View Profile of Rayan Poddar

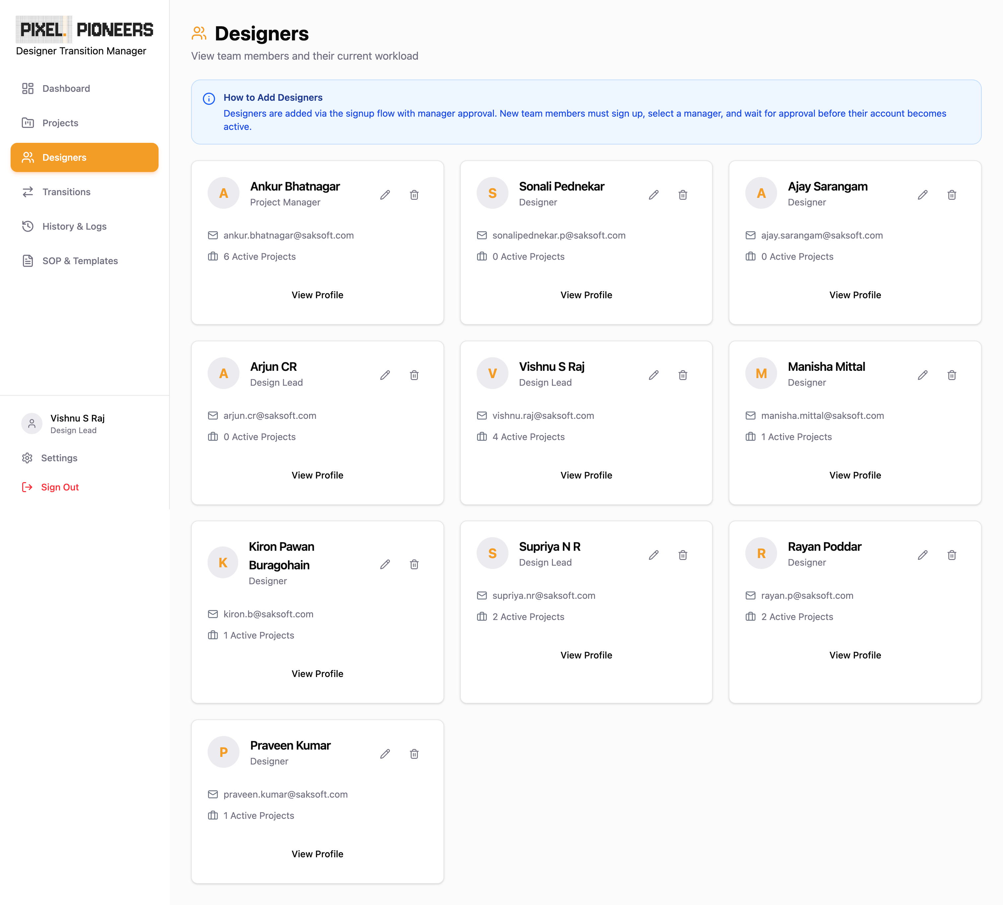pyautogui.click(x=855, y=655)
